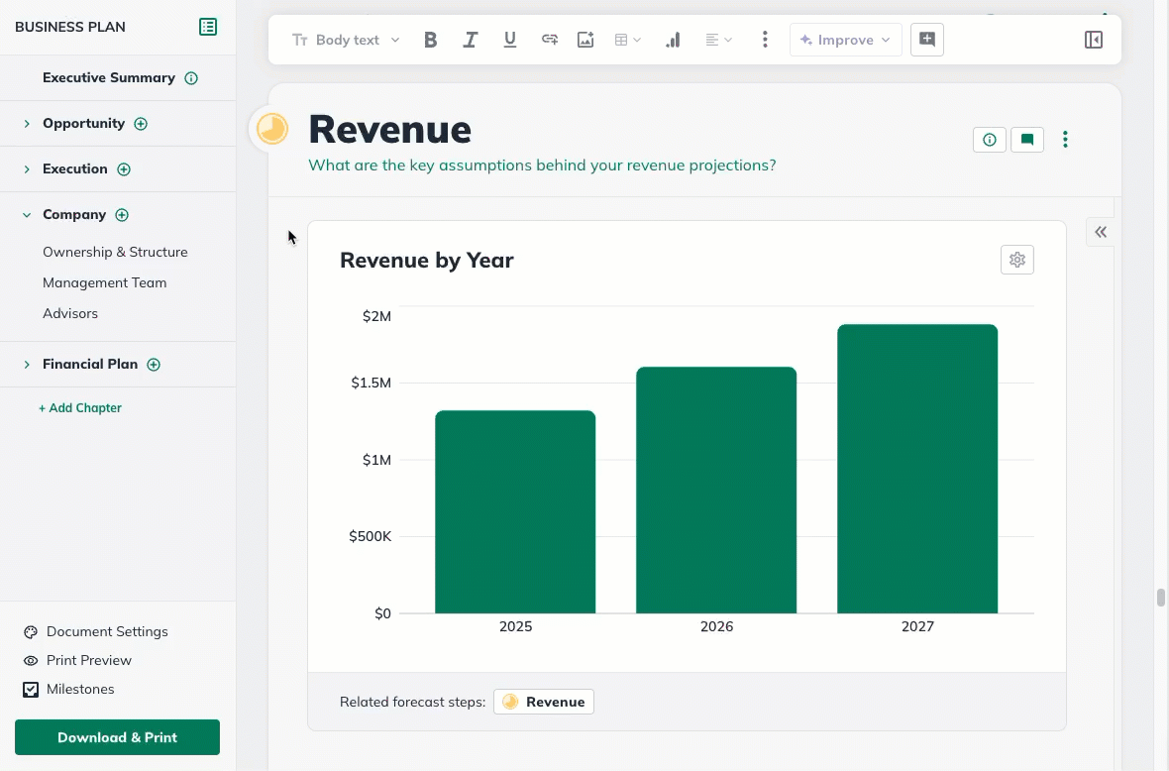Open the business plan outline icon

(207, 27)
